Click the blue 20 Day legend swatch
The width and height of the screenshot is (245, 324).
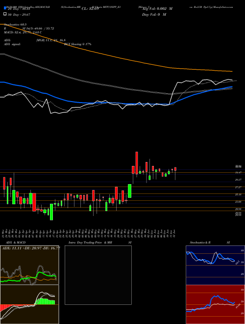point(5,8)
